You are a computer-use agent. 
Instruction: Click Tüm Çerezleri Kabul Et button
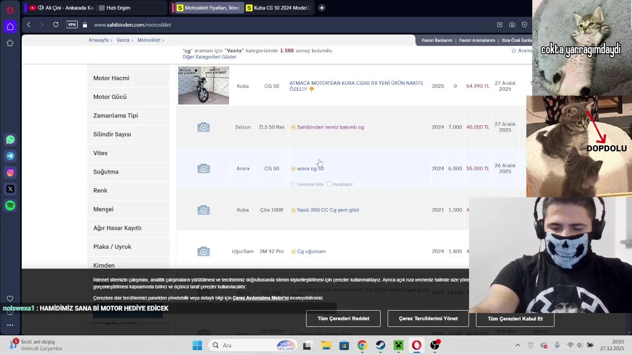tap(515, 319)
